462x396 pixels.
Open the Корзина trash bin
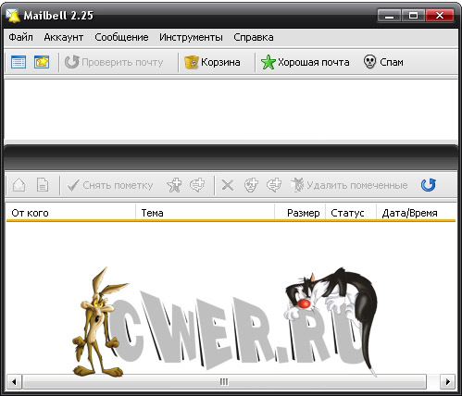pos(212,62)
